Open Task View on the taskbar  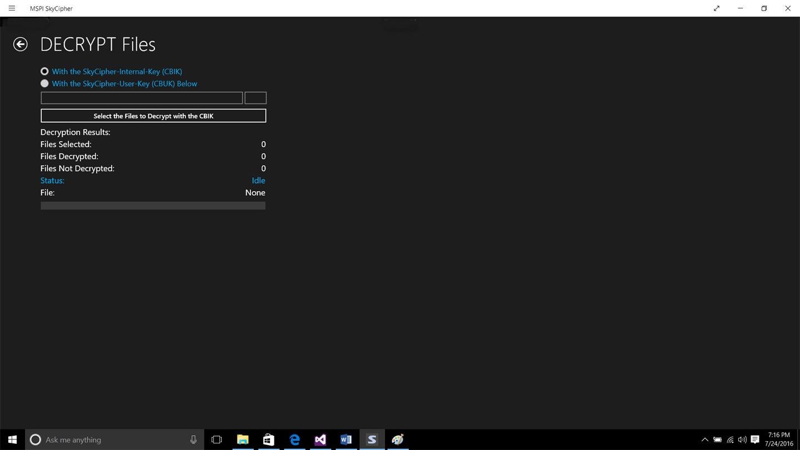click(217, 439)
